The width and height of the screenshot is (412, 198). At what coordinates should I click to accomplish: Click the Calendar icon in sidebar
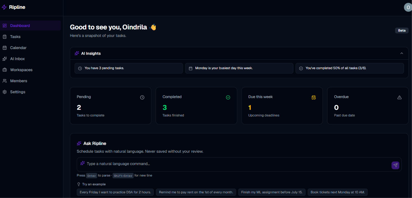click(x=5, y=48)
